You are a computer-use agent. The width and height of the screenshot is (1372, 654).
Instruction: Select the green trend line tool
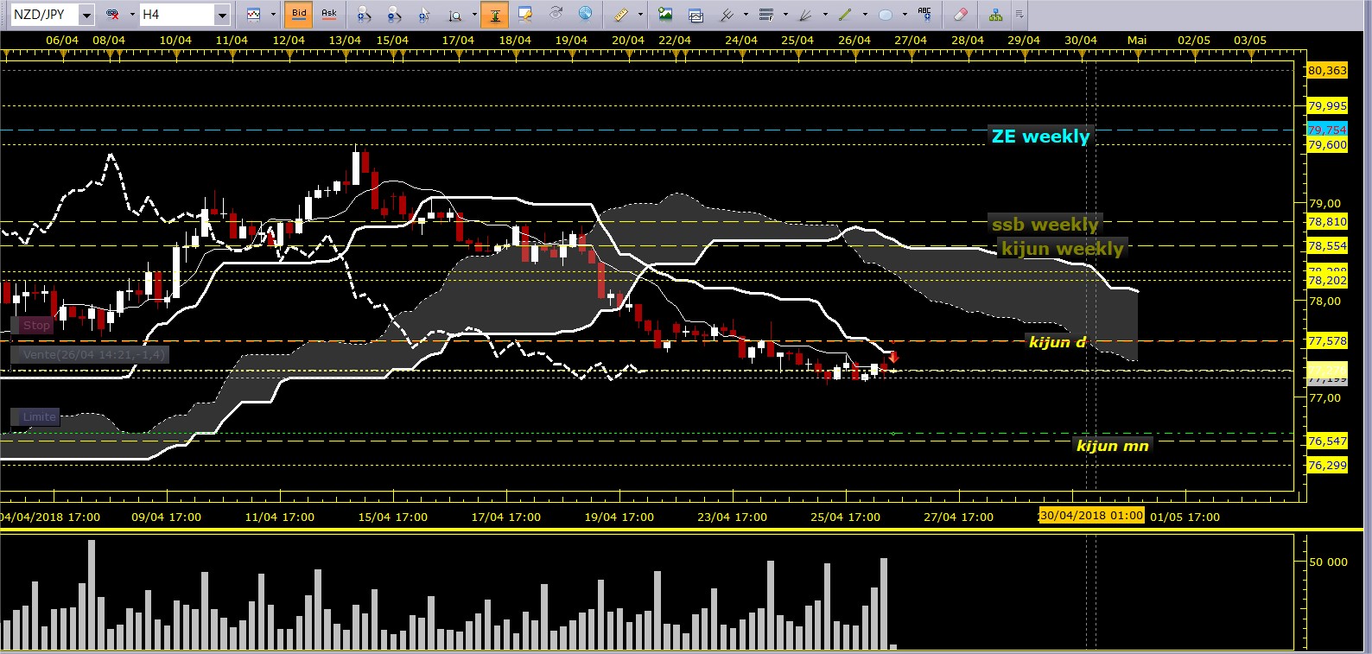click(846, 15)
